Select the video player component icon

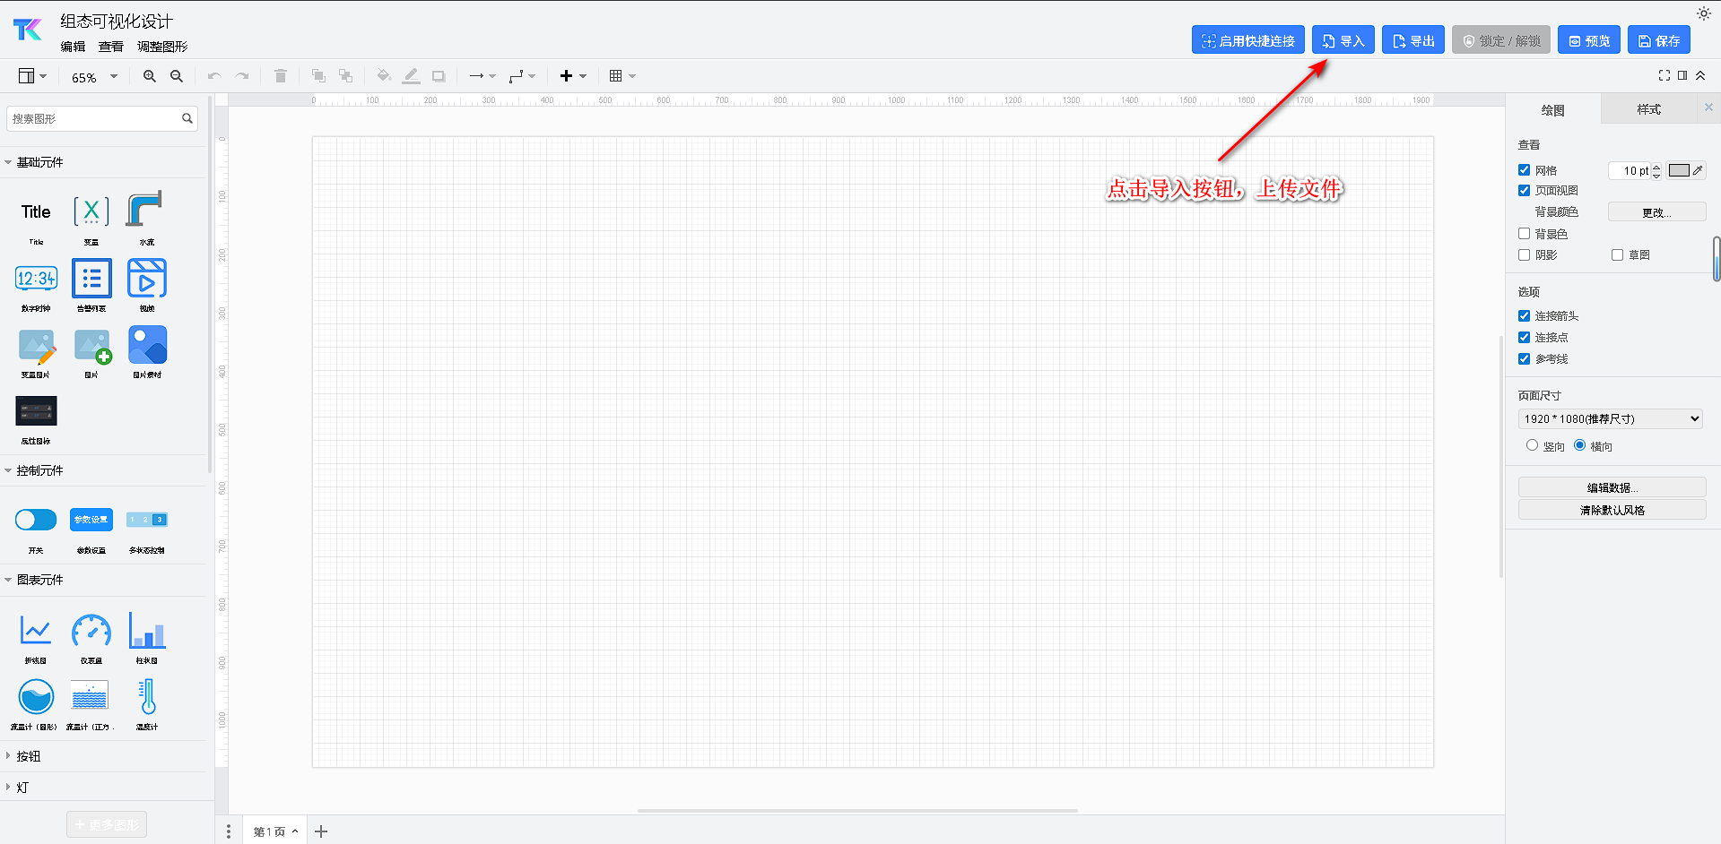[x=147, y=279]
